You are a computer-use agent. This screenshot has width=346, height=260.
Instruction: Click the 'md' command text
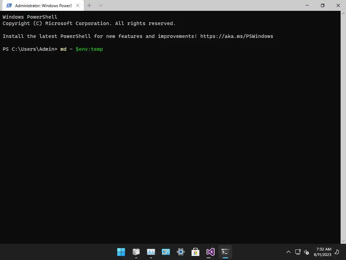coord(63,49)
